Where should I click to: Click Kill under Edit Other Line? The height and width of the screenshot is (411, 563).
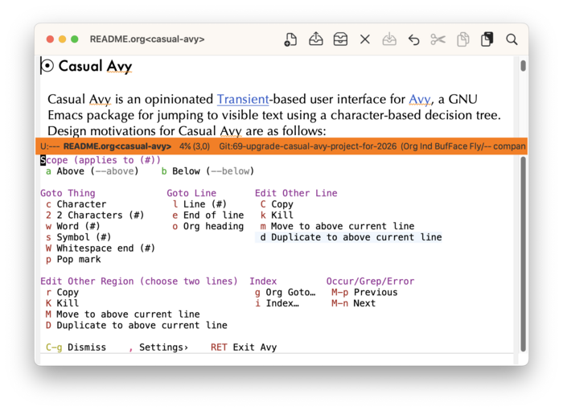pyautogui.click(x=277, y=216)
